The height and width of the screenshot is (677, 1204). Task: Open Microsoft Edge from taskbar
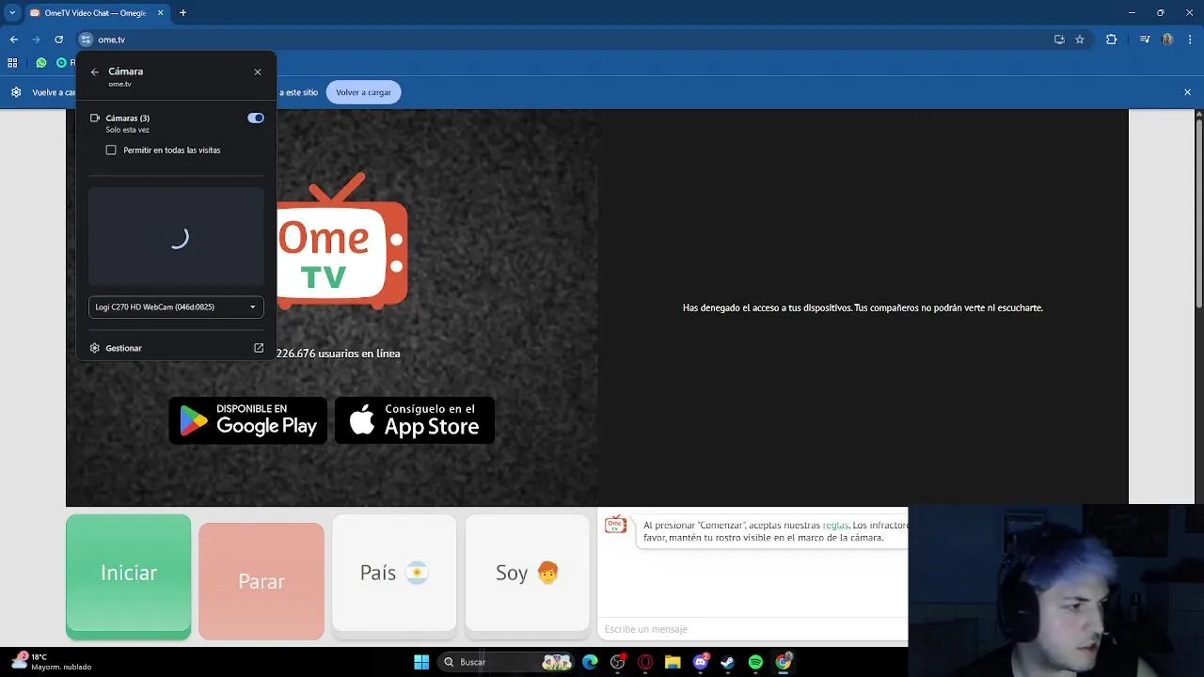point(590,662)
